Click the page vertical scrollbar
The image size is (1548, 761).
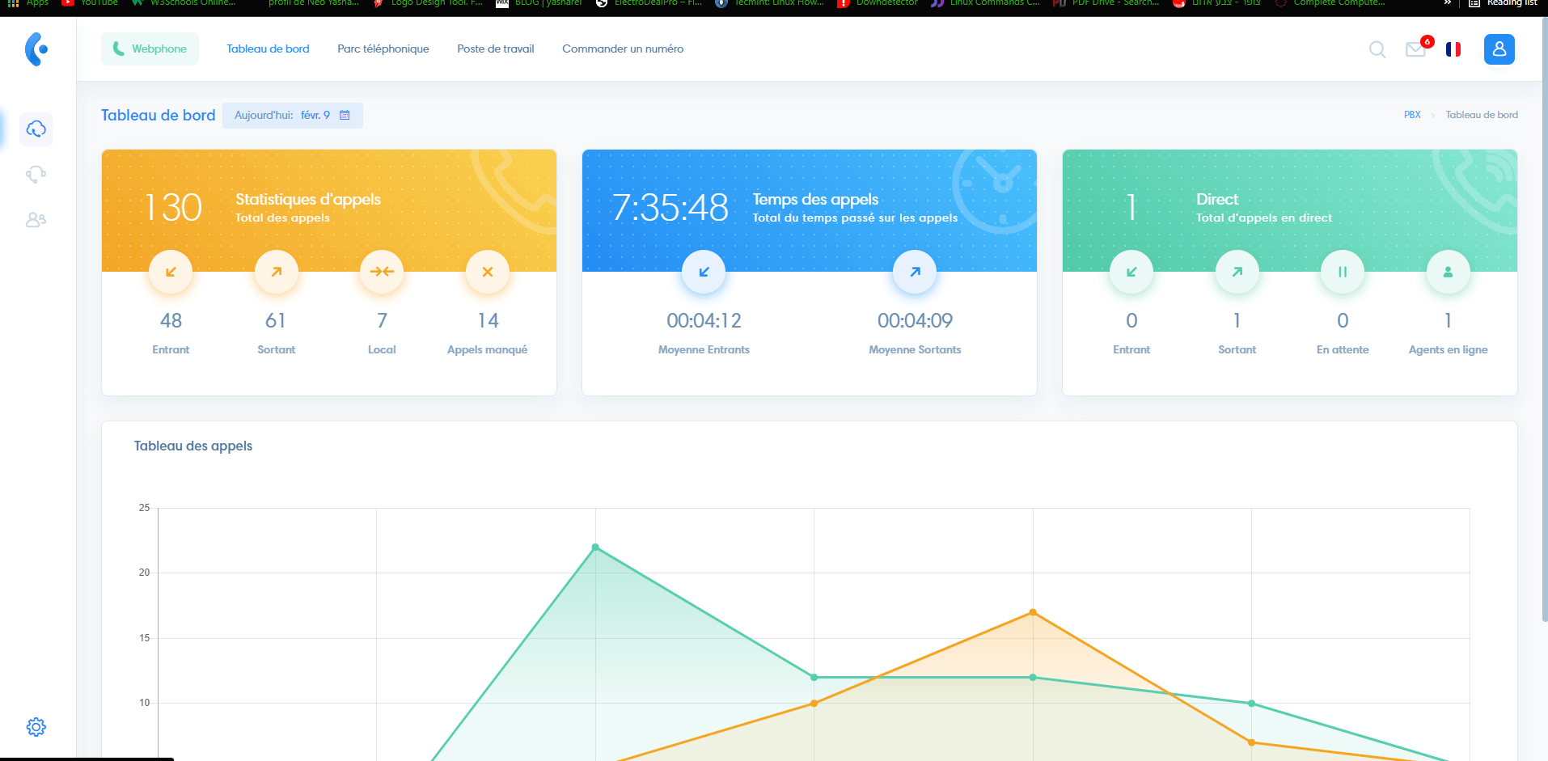[1544, 323]
